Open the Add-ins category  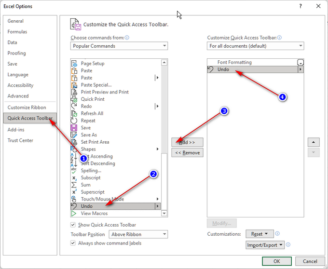(16, 130)
